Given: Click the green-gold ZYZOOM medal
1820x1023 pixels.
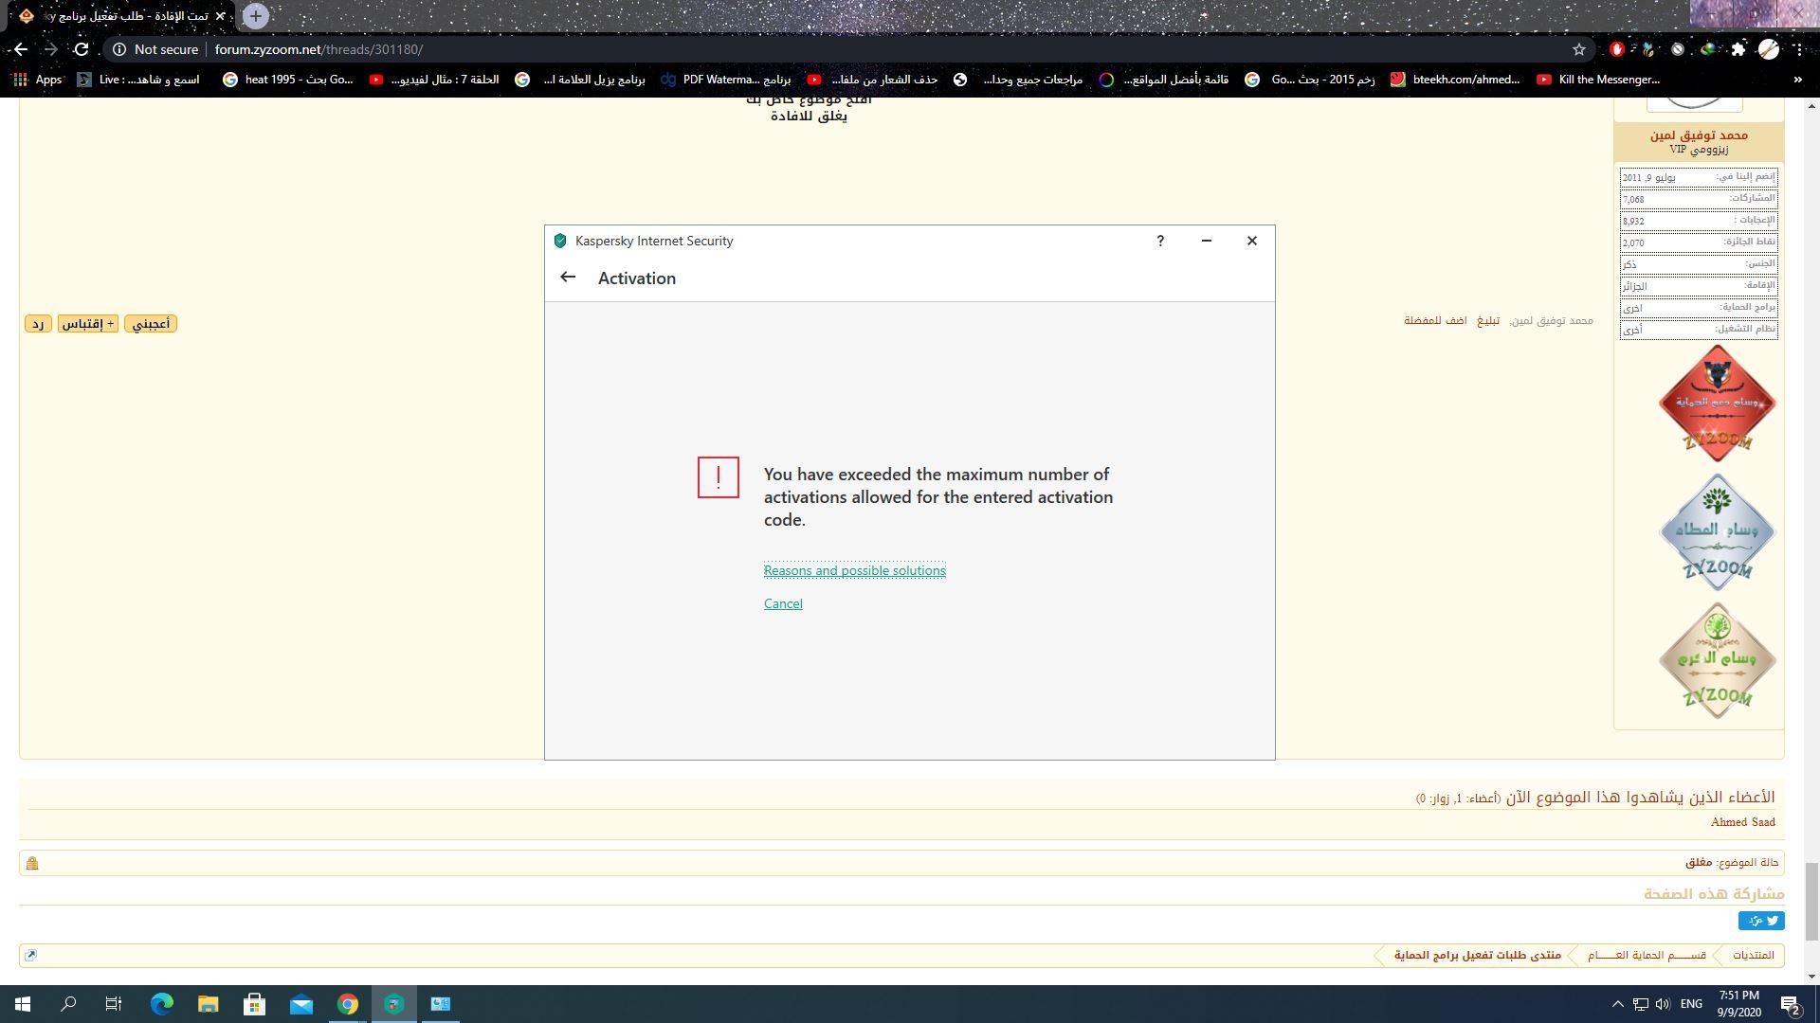Looking at the screenshot, I should pyautogui.click(x=1717, y=660).
